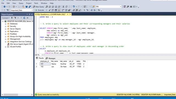
Task: Open the Connect dropdown in Object Explorer
Action: (6, 18)
